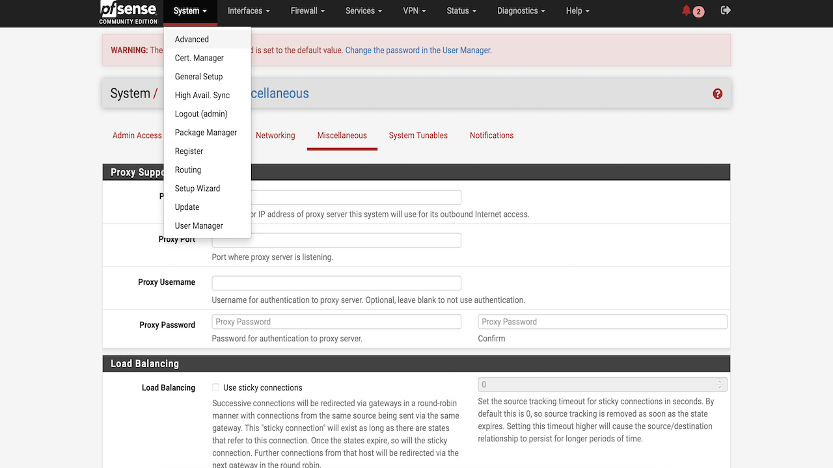Click 'Port where proxy server is listening.' help text
The width and height of the screenshot is (833, 468).
click(273, 257)
